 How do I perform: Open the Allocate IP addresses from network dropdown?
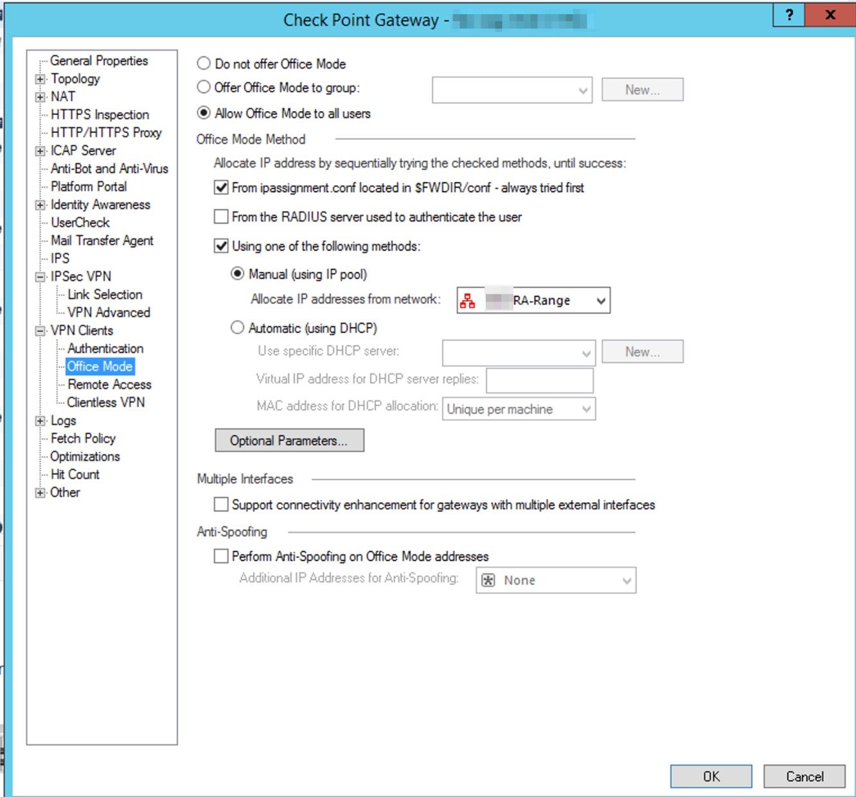pyautogui.click(x=600, y=300)
